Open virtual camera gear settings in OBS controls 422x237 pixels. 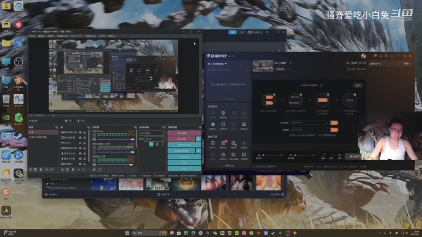(199, 151)
